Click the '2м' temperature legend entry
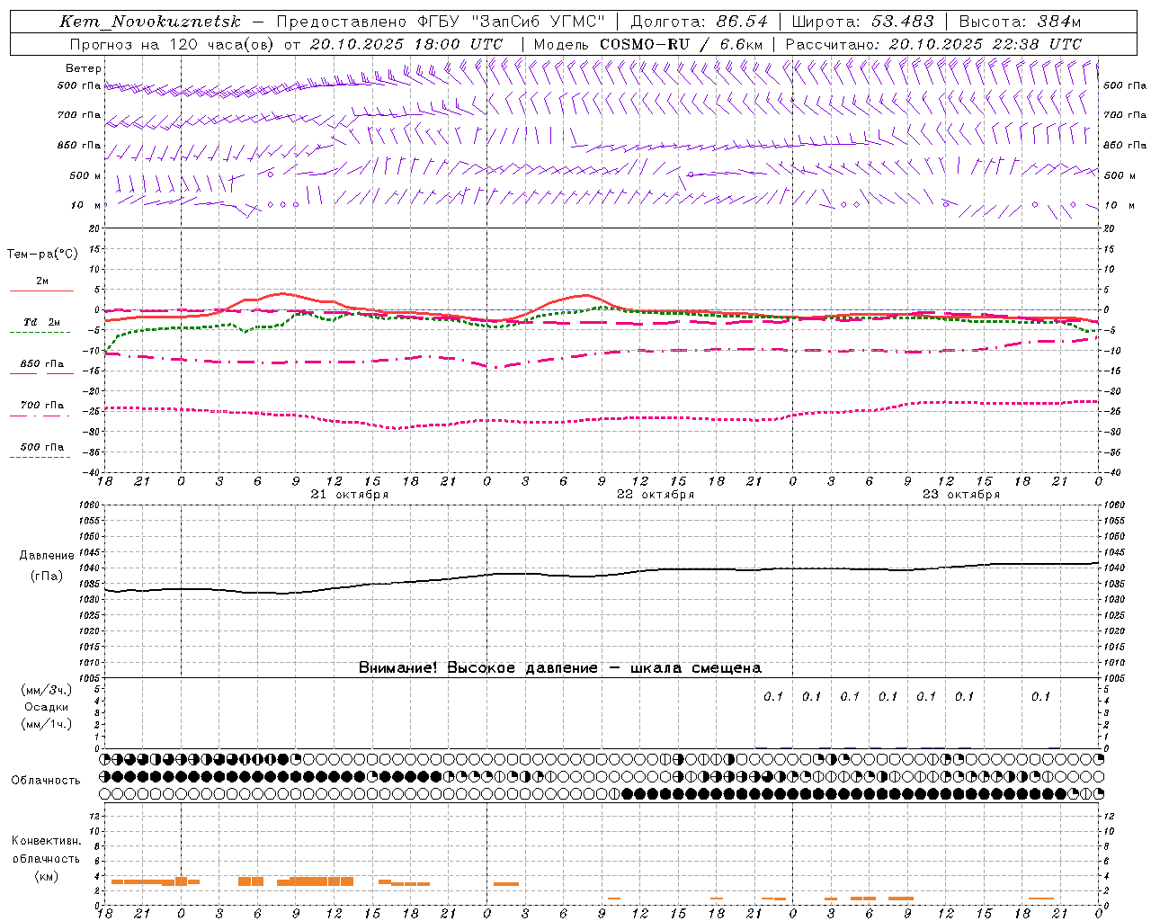The image size is (1151, 921). (x=42, y=282)
